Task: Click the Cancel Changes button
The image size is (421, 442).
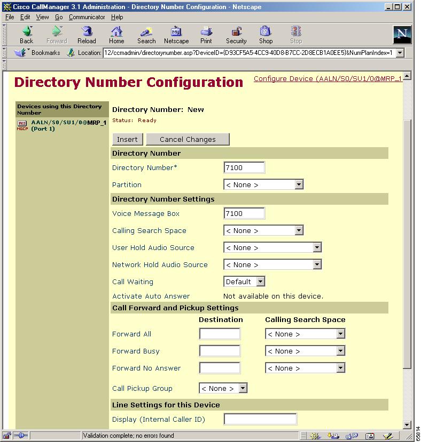Action: pyautogui.click(x=188, y=139)
